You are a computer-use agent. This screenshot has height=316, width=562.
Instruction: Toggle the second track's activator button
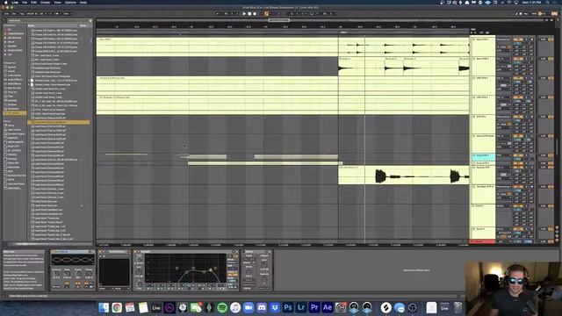point(517,59)
